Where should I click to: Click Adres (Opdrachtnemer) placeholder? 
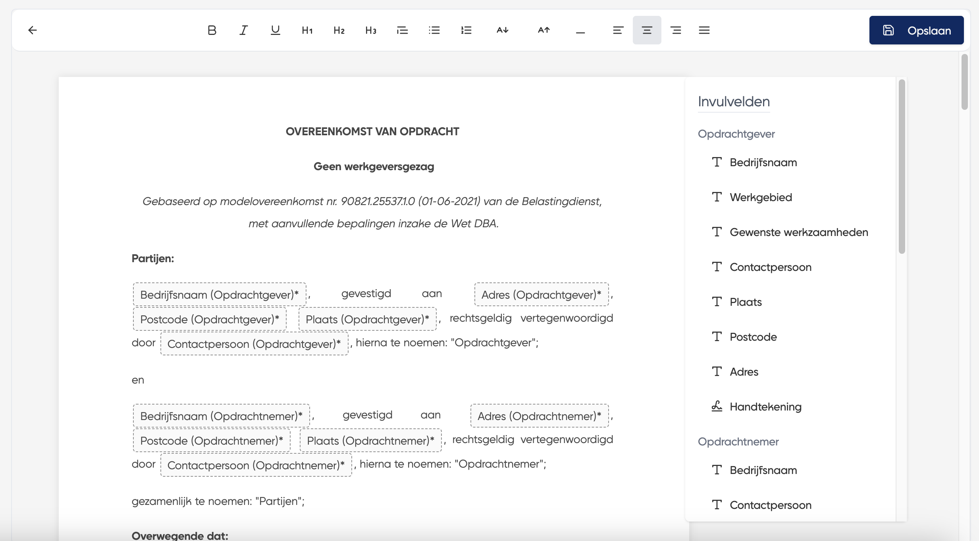(540, 416)
